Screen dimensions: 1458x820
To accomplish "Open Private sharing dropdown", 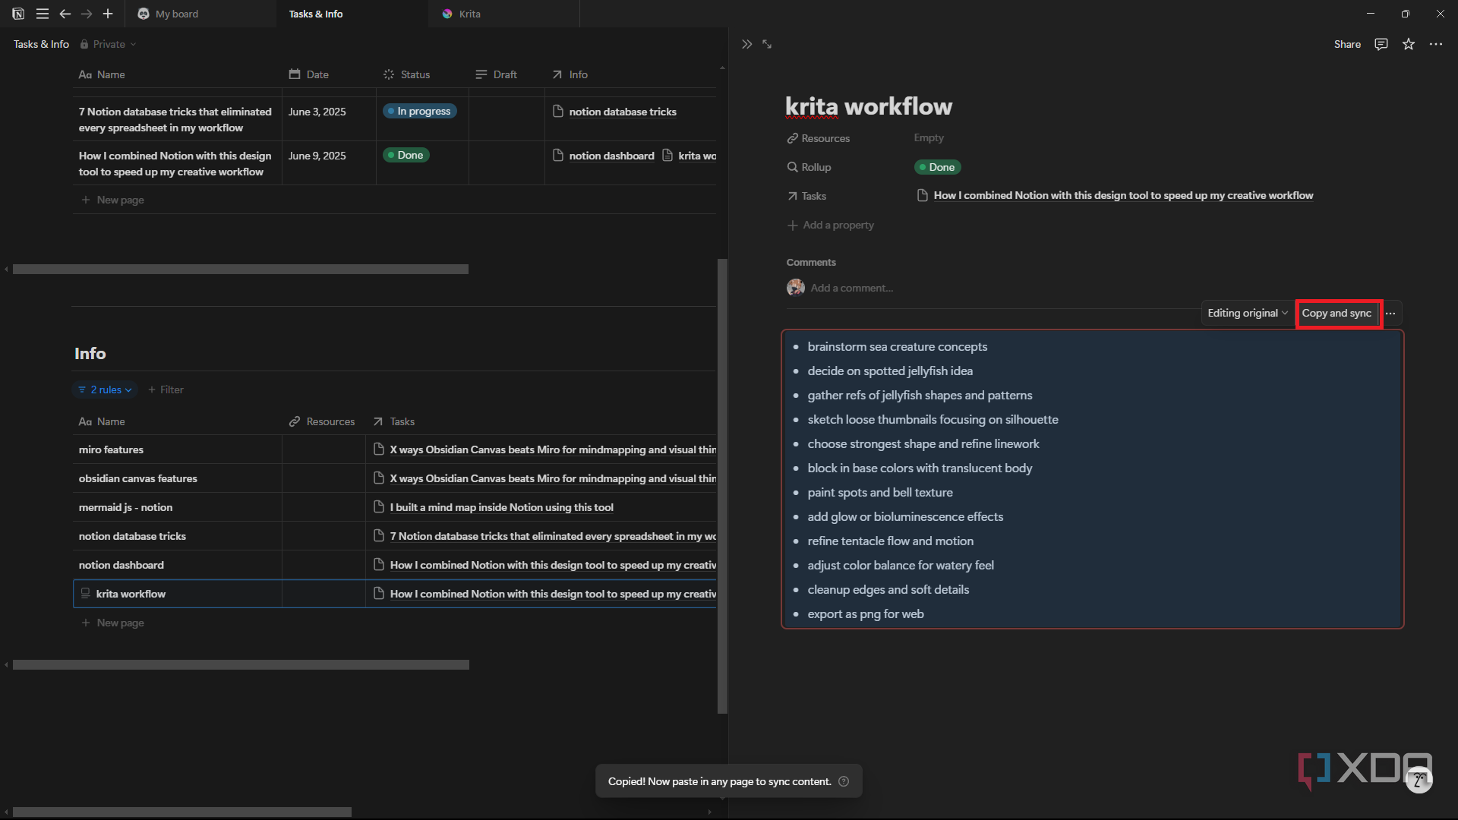I will [x=108, y=44].
